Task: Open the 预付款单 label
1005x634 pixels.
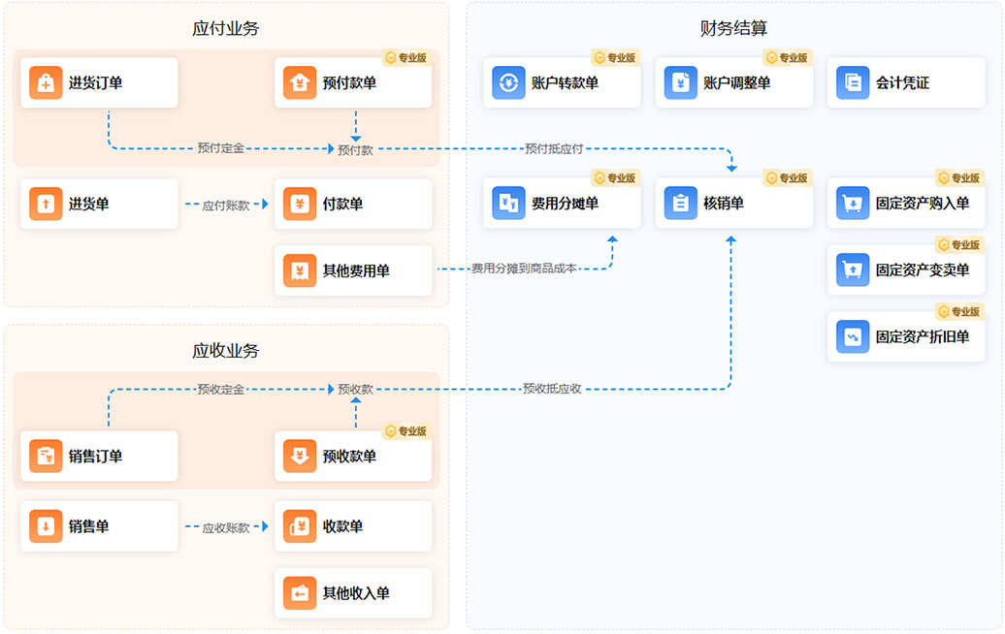Action: click(x=349, y=82)
